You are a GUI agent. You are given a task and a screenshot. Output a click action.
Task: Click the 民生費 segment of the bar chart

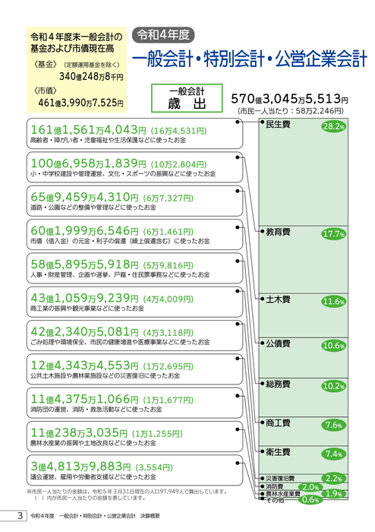click(304, 172)
